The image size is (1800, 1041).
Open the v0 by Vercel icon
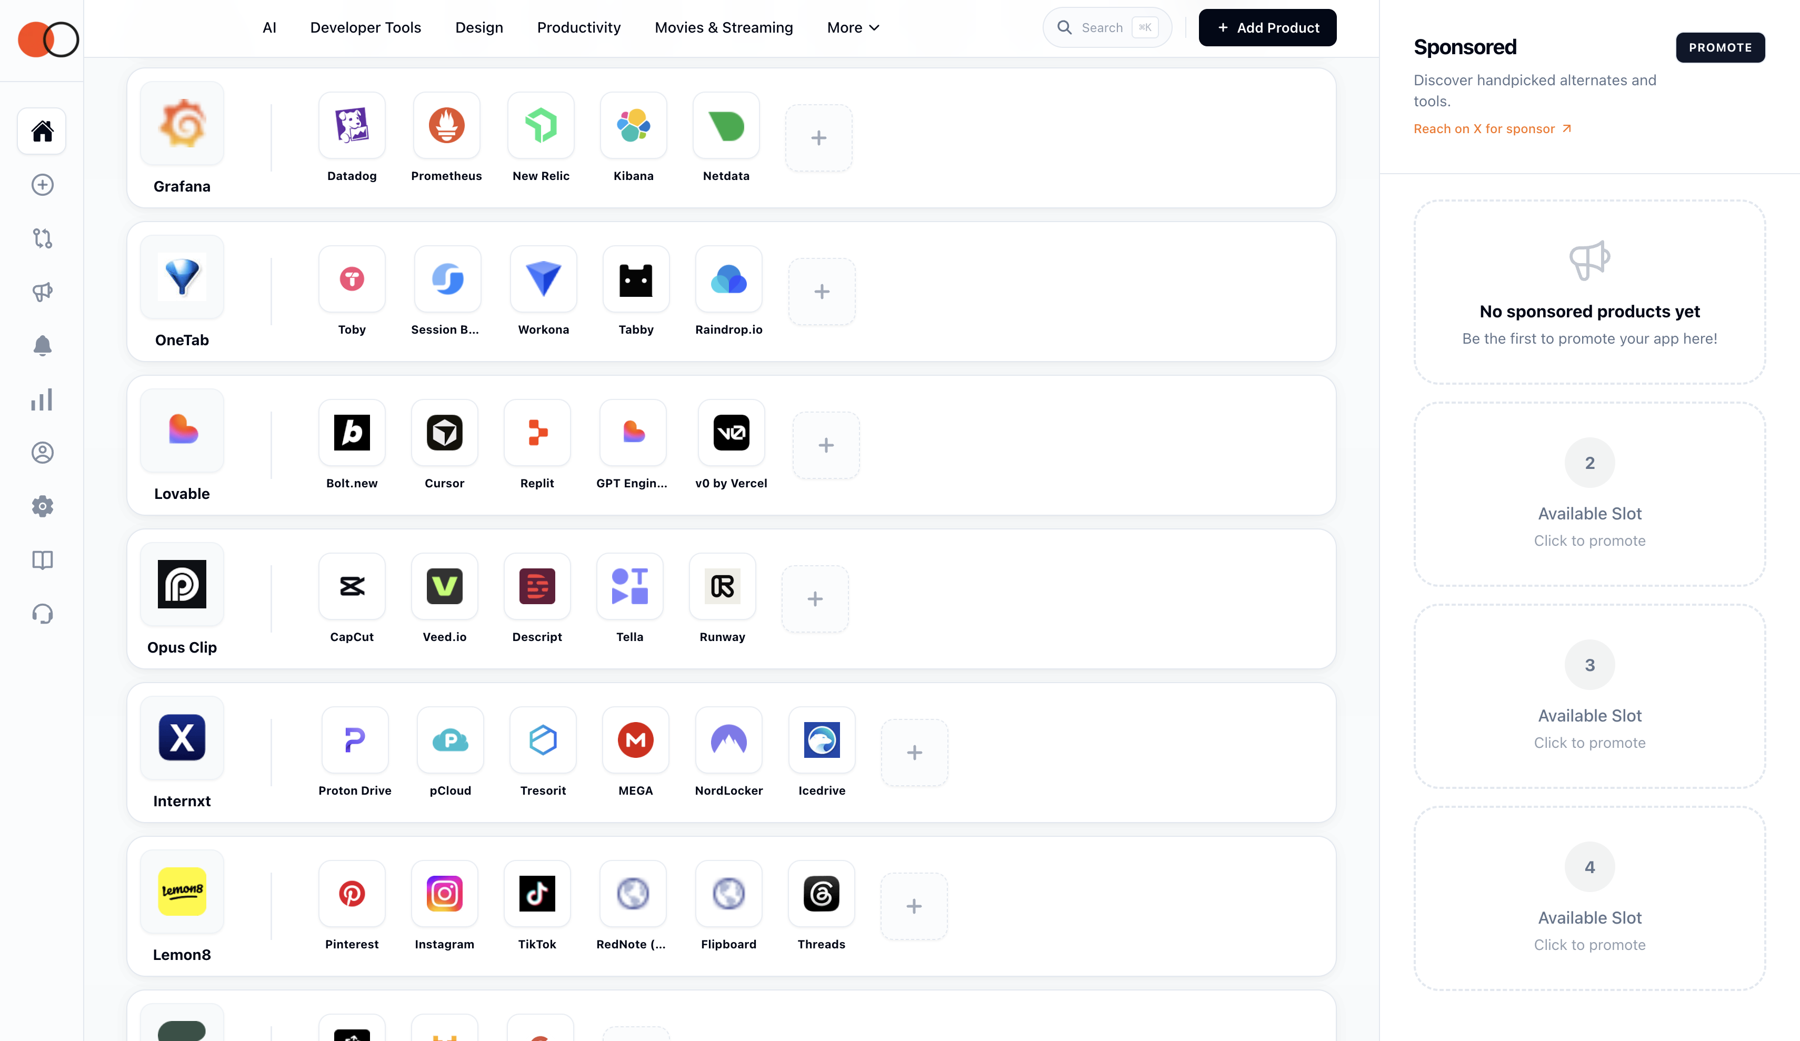point(732,433)
